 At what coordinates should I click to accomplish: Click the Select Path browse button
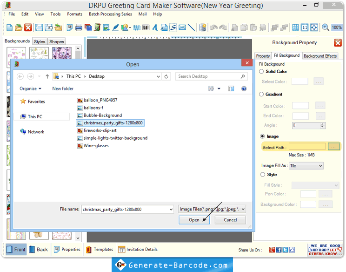(x=333, y=147)
